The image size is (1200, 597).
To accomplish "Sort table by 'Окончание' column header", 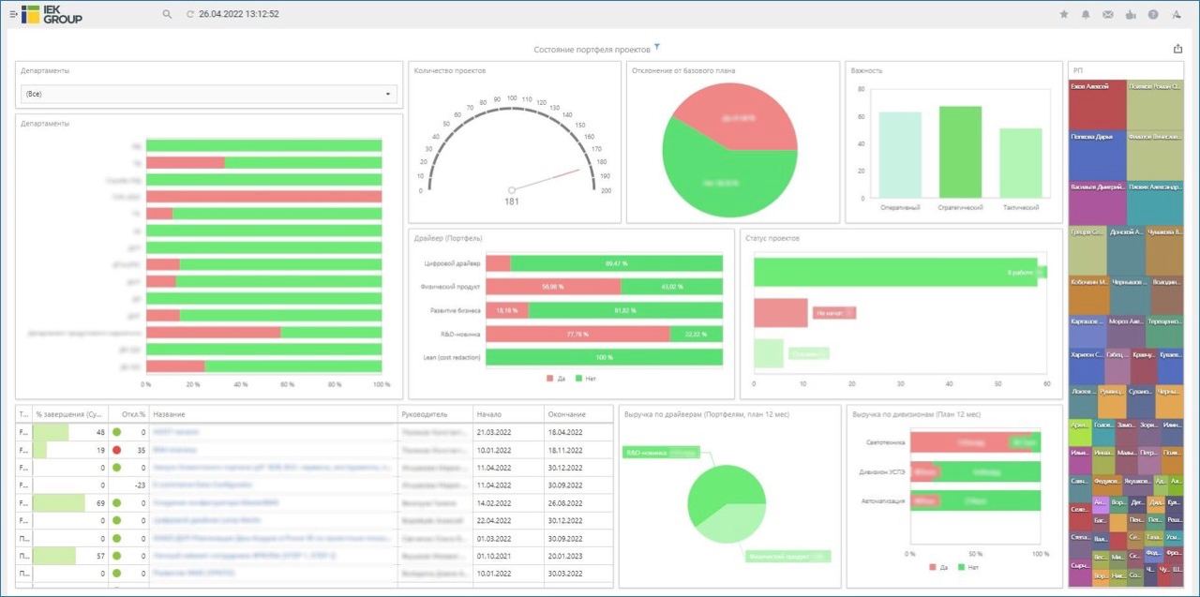I will [568, 414].
